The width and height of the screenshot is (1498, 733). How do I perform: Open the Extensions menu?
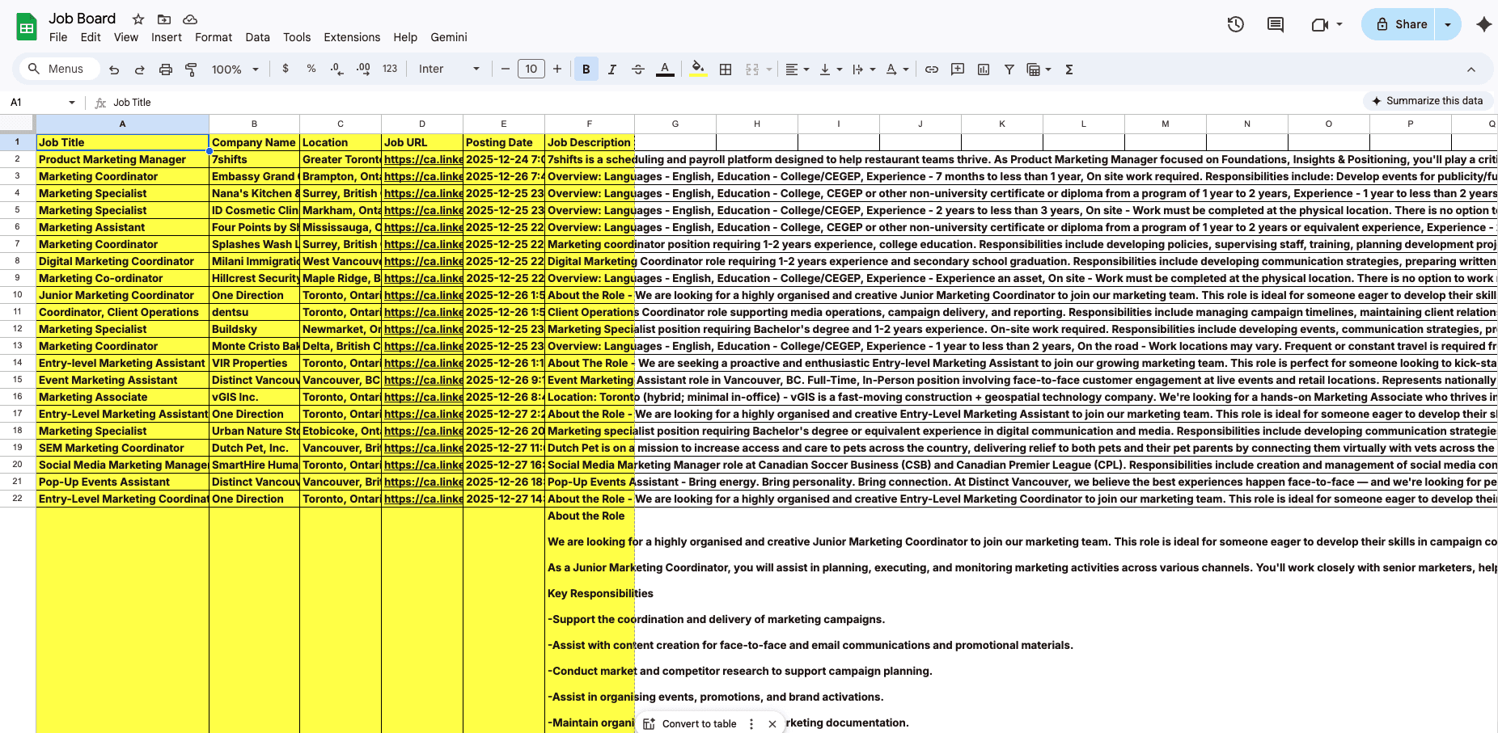point(352,37)
